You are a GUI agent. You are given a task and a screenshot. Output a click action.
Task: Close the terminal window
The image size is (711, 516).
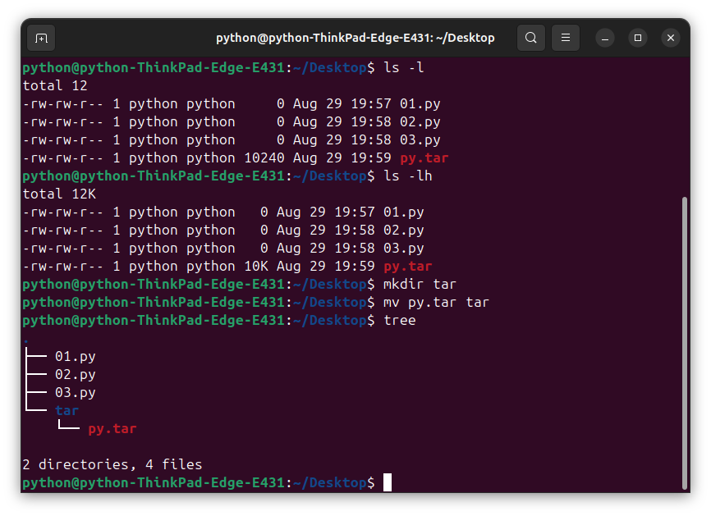point(671,38)
